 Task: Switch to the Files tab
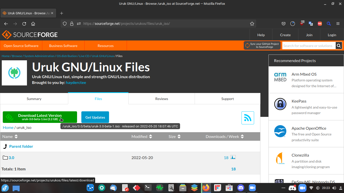click(98, 99)
